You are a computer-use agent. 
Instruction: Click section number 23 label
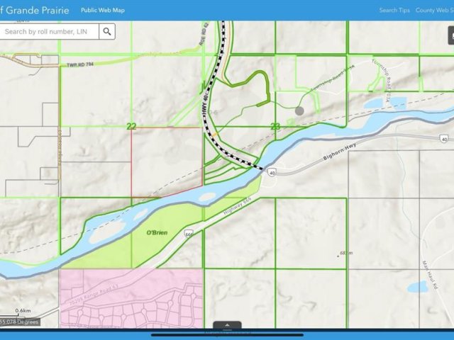coord(275,126)
